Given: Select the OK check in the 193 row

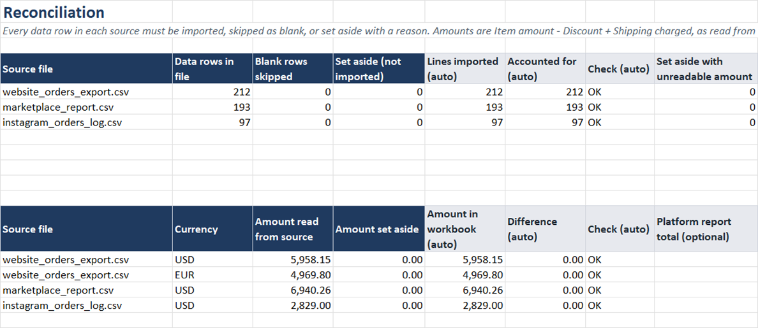Looking at the screenshot, I should click(x=620, y=107).
